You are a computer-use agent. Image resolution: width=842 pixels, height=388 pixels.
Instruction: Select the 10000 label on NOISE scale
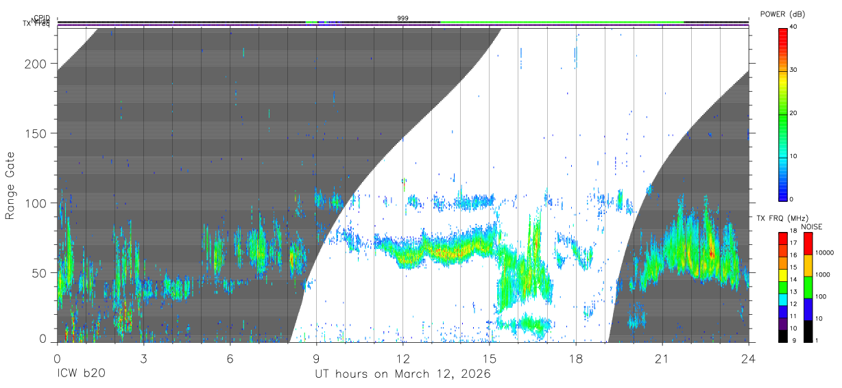point(824,253)
